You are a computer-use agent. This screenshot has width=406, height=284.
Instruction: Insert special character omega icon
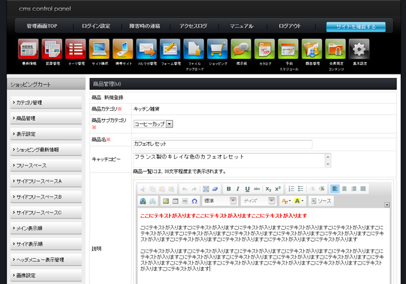pyautogui.click(x=194, y=201)
